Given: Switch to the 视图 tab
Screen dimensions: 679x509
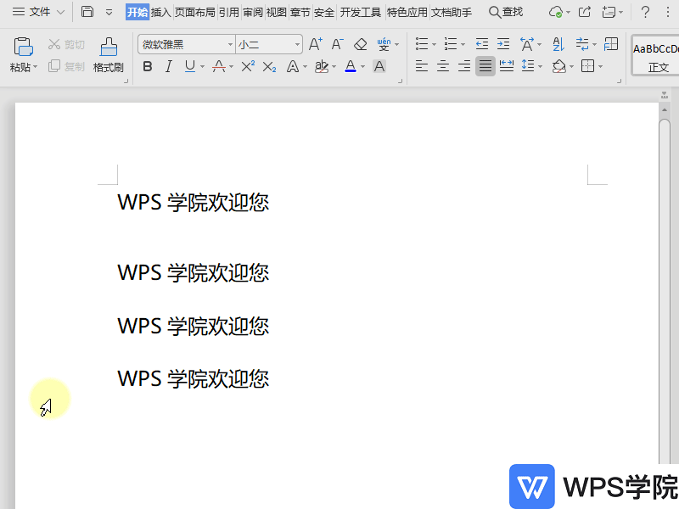Looking at the screenshot, I should (277, 12).
